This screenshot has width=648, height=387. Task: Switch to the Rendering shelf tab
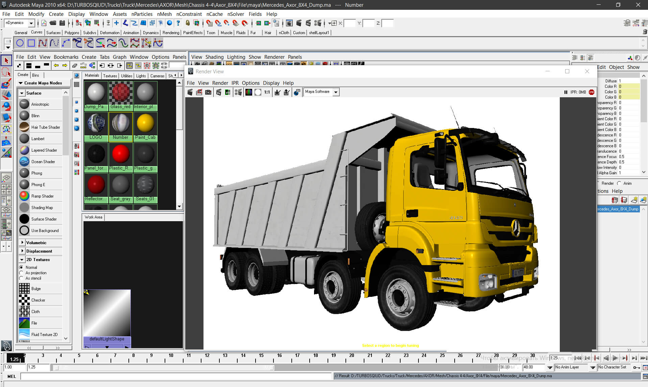click(x=171, y=32)
